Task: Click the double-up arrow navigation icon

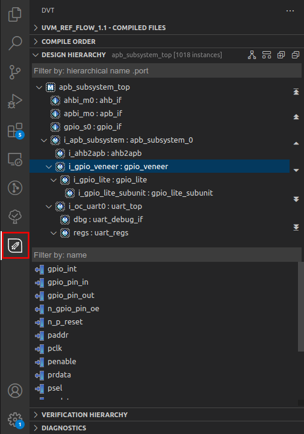Action: pyautogui.click(x=296, y=117)
